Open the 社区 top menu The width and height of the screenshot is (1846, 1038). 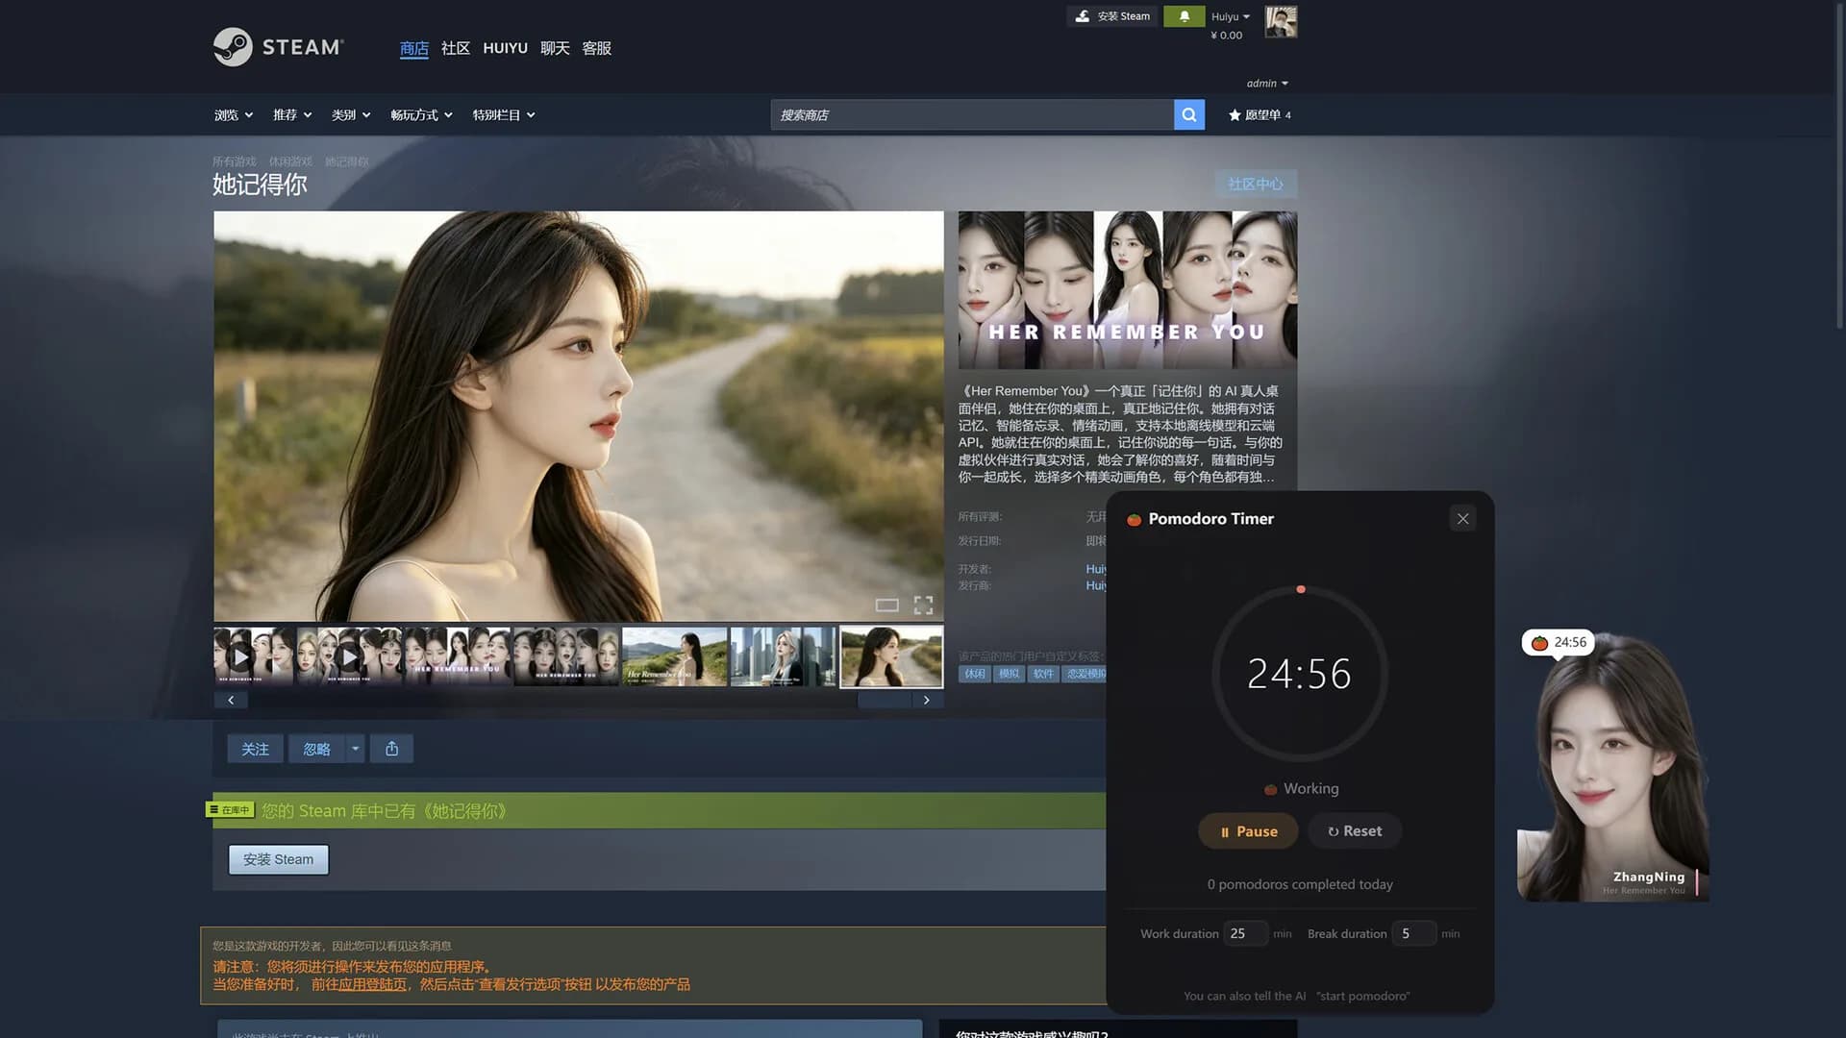click(x=455, y=48)
